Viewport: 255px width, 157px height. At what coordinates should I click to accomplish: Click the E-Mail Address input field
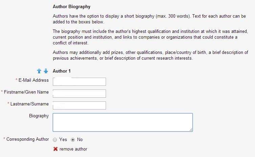tap(79, 82)
